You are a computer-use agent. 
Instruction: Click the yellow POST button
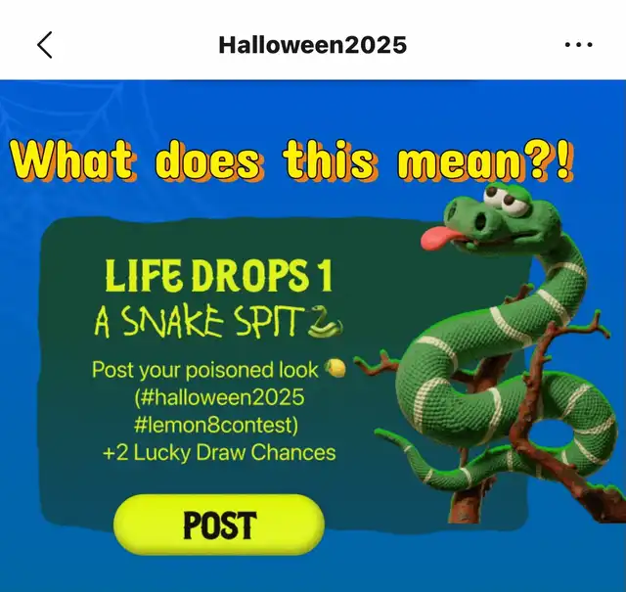pyautogui.click(x=219, y=524)
